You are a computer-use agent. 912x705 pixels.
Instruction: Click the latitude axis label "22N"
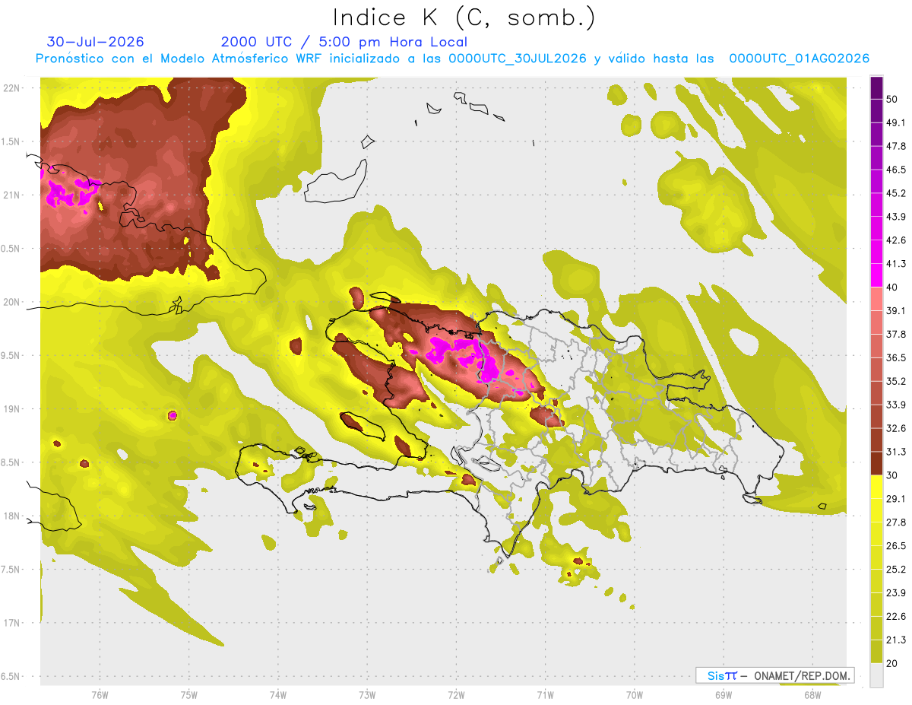[11, 88]
